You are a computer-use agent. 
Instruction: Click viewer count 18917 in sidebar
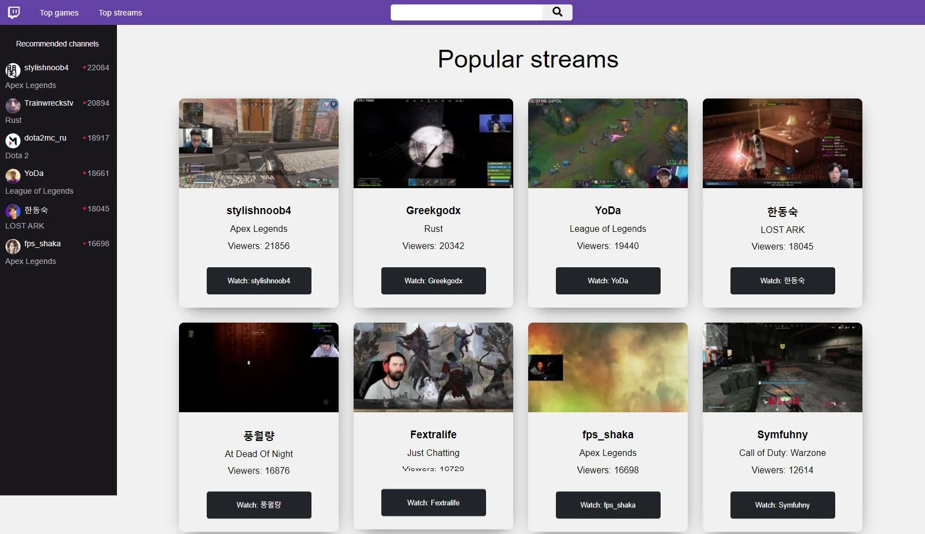click(x=98, y=138)
